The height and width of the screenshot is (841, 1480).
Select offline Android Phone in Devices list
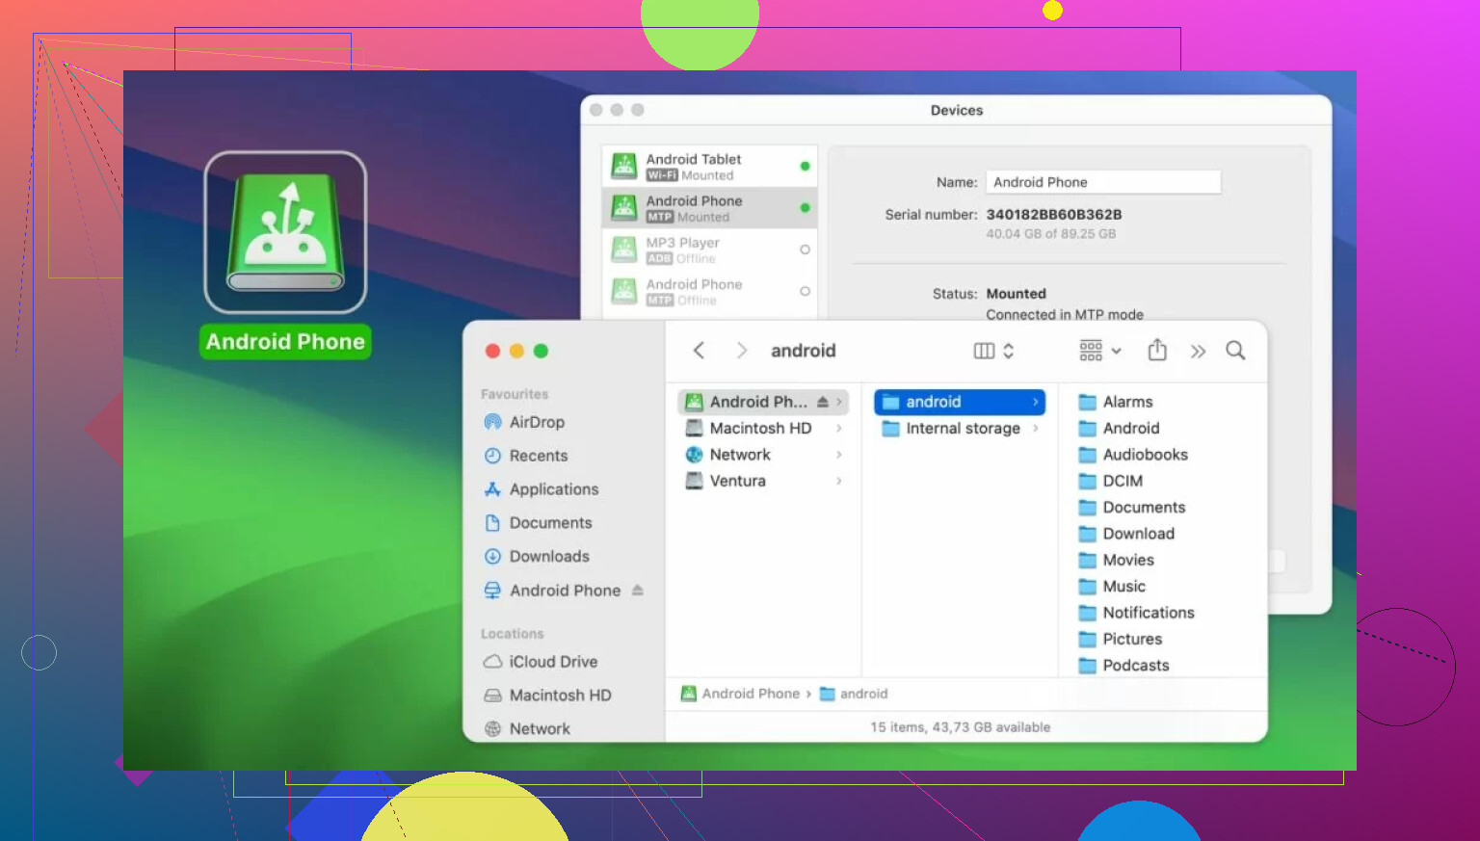(709, 291)
